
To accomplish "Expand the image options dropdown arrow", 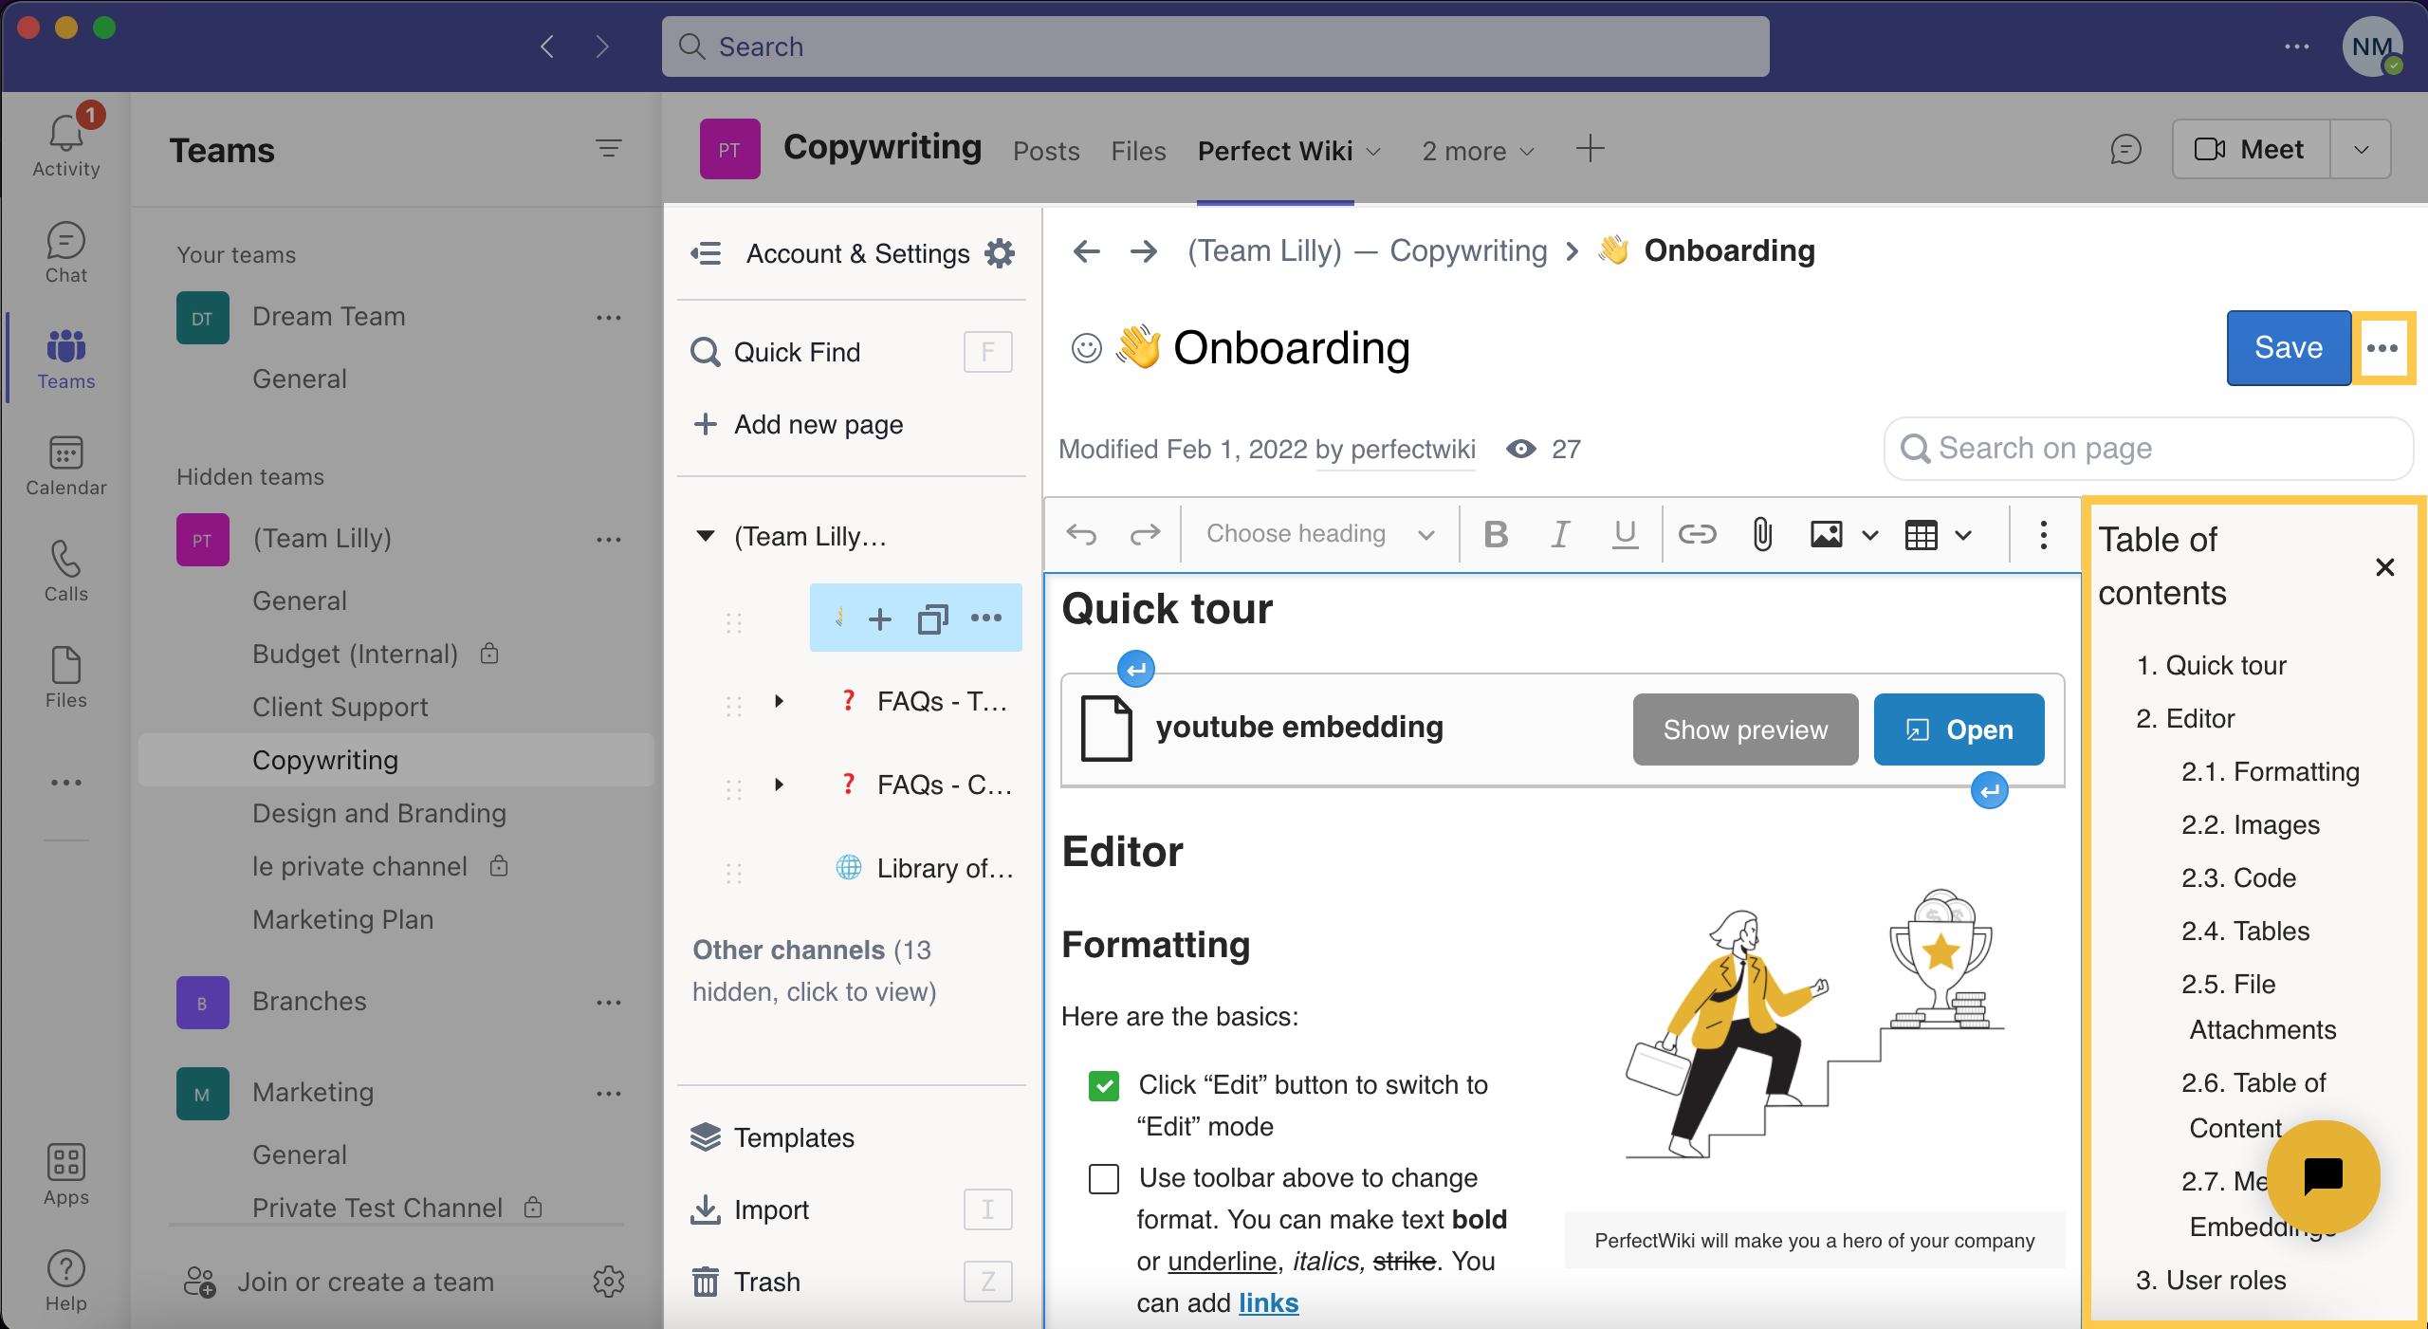I will coord(1870,535).
